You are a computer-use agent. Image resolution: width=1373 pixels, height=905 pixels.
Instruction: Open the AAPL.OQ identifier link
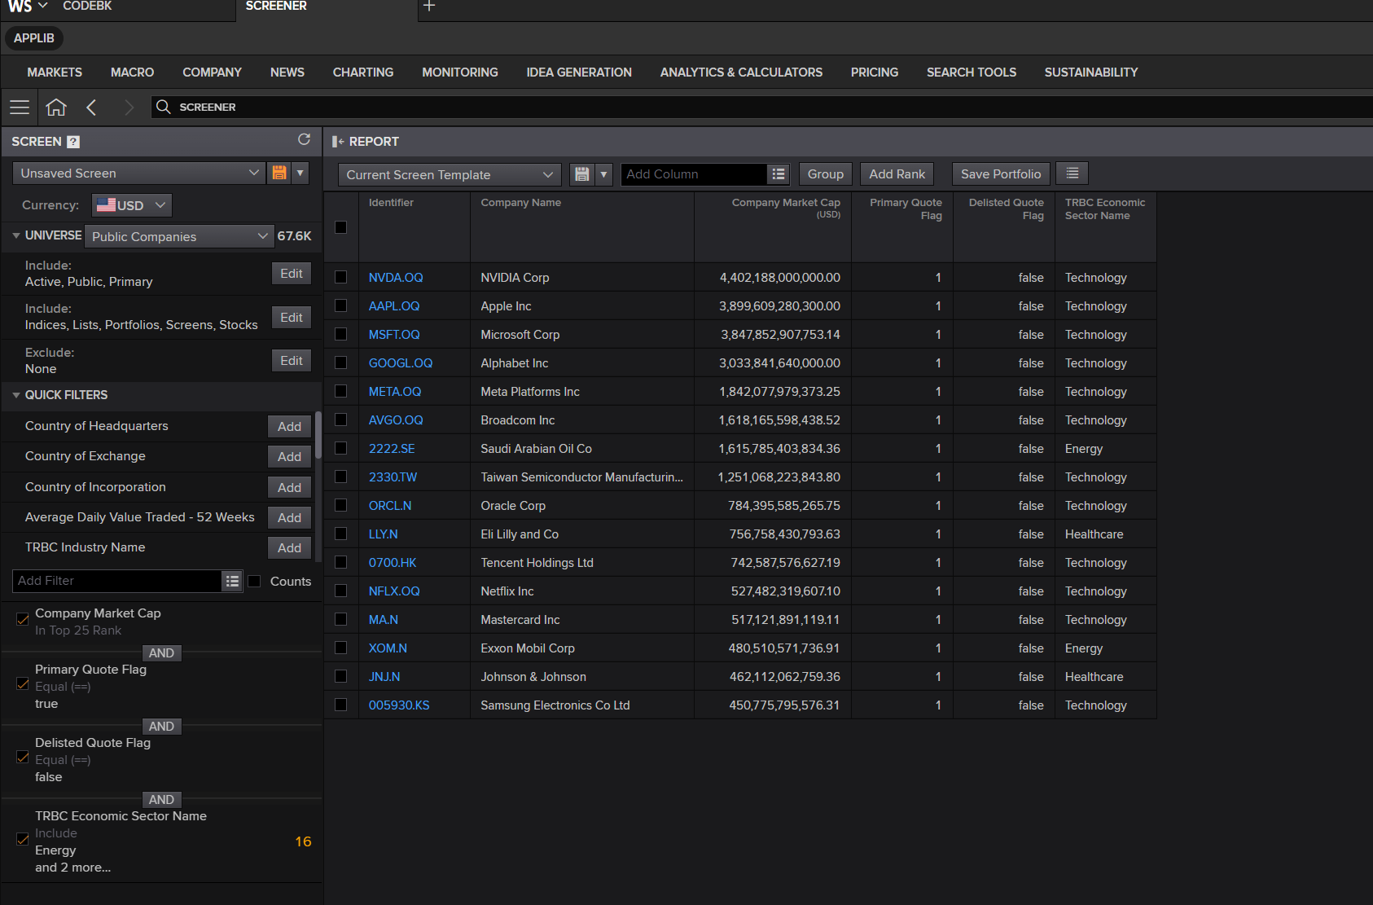coord(394,306)
